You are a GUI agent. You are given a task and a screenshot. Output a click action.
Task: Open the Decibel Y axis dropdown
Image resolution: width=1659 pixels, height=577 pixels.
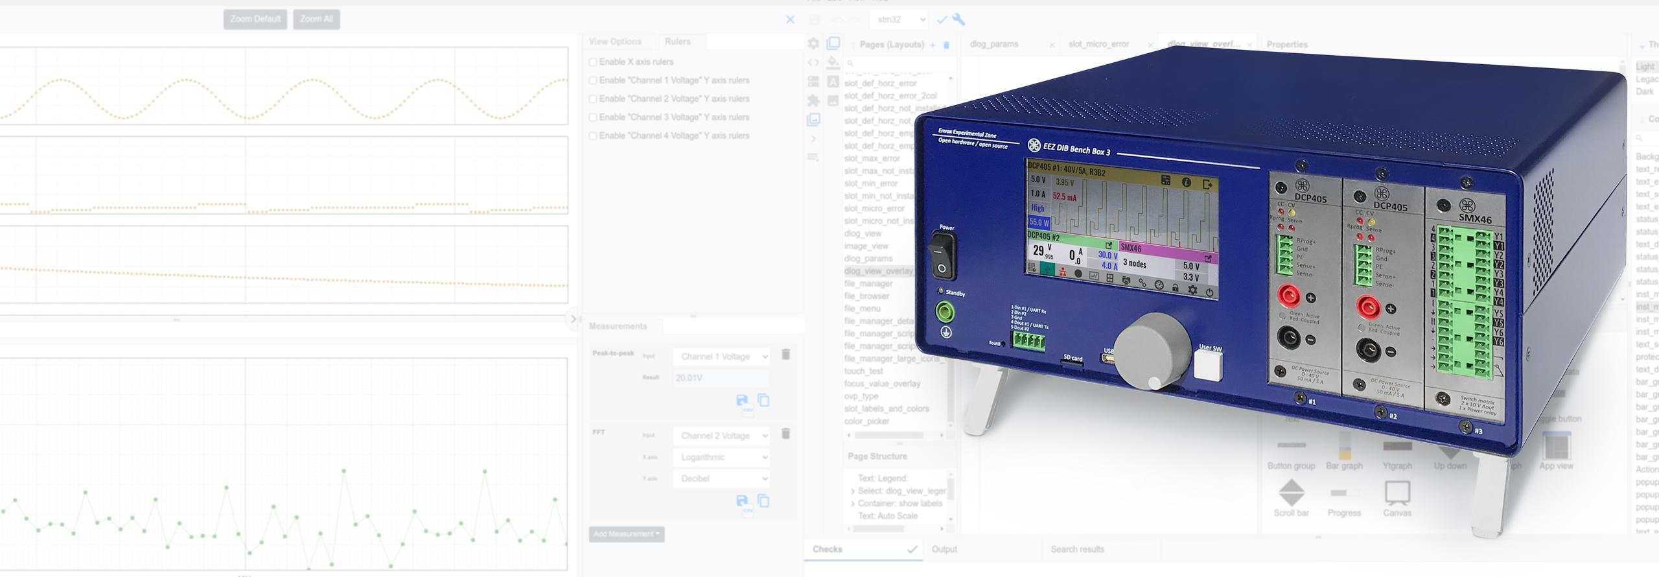(x=721, y=478)
